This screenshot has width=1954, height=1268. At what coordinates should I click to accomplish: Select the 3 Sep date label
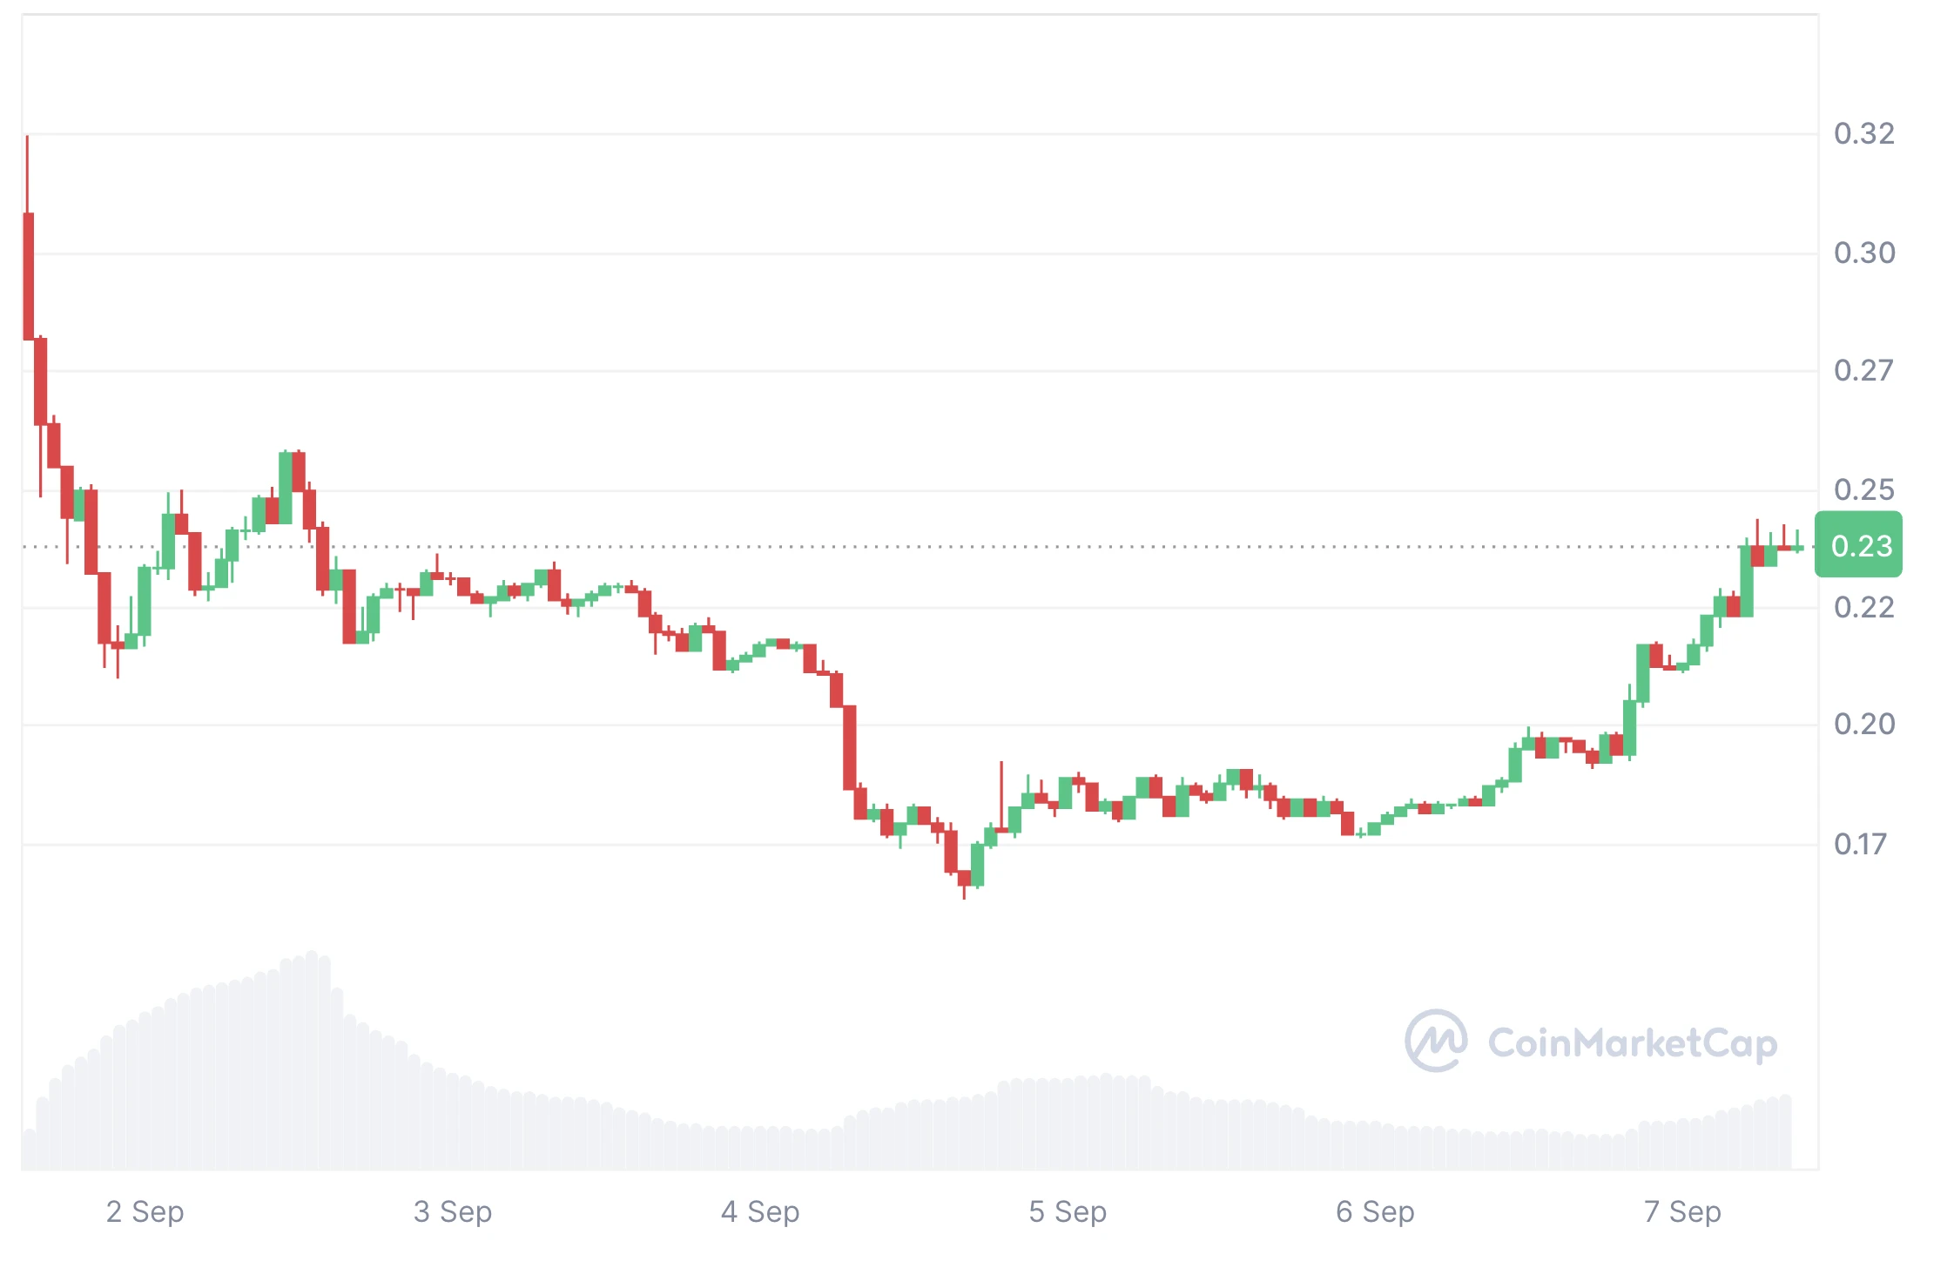(452, 1211)
